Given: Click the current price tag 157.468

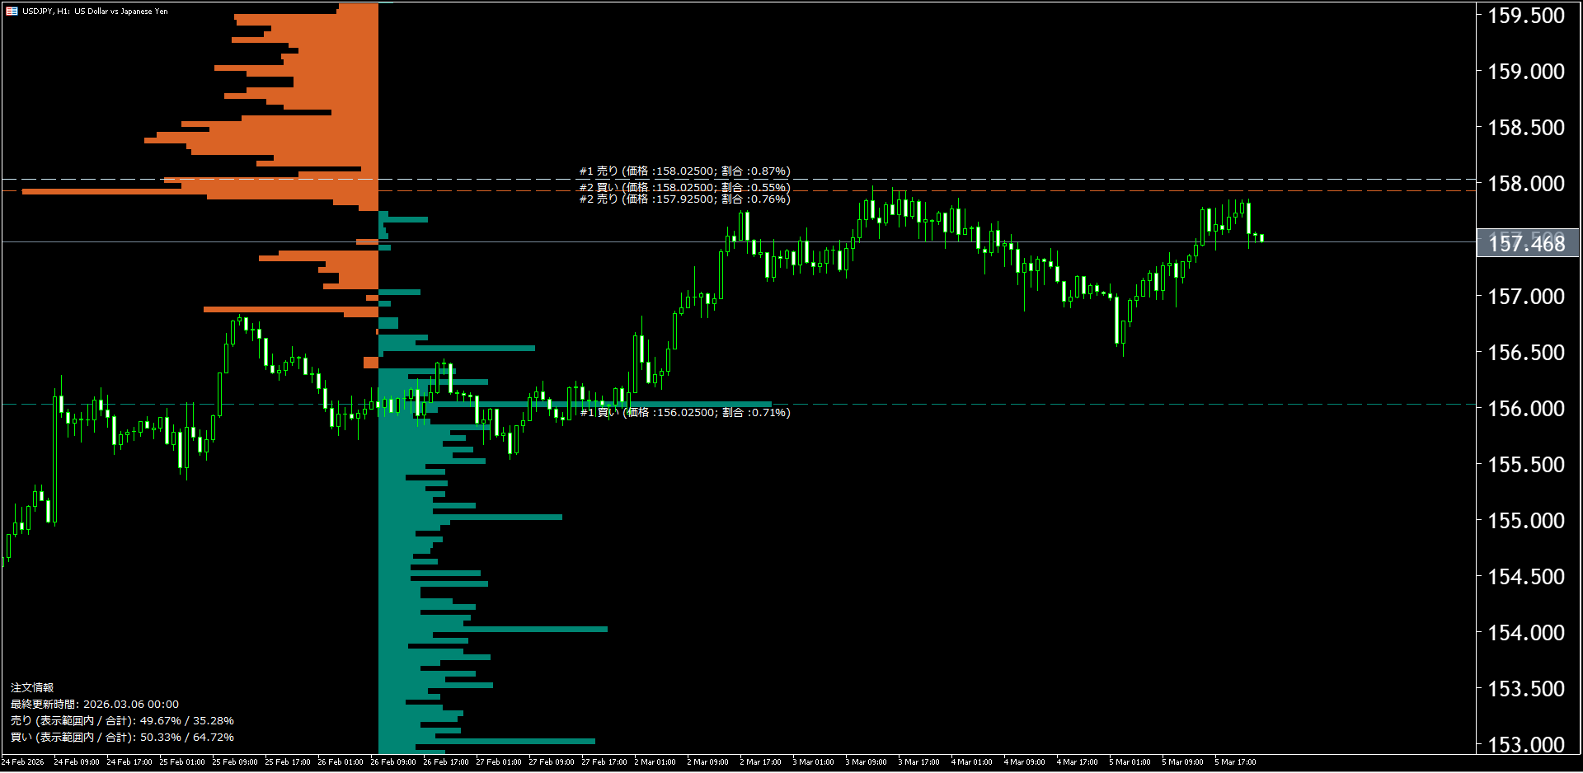Looking at the screenshot, I should click(1527, 243).
